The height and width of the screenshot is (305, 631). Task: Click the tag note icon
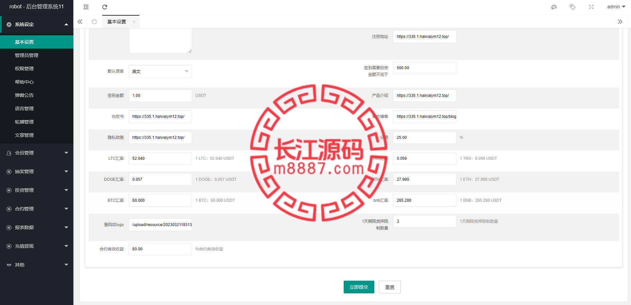tap(573, 7)
